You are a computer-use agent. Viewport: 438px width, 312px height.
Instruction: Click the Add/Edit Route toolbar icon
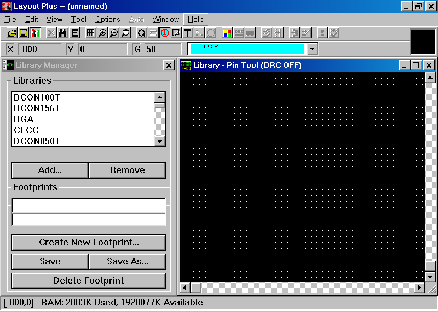(x=306, y=33)
